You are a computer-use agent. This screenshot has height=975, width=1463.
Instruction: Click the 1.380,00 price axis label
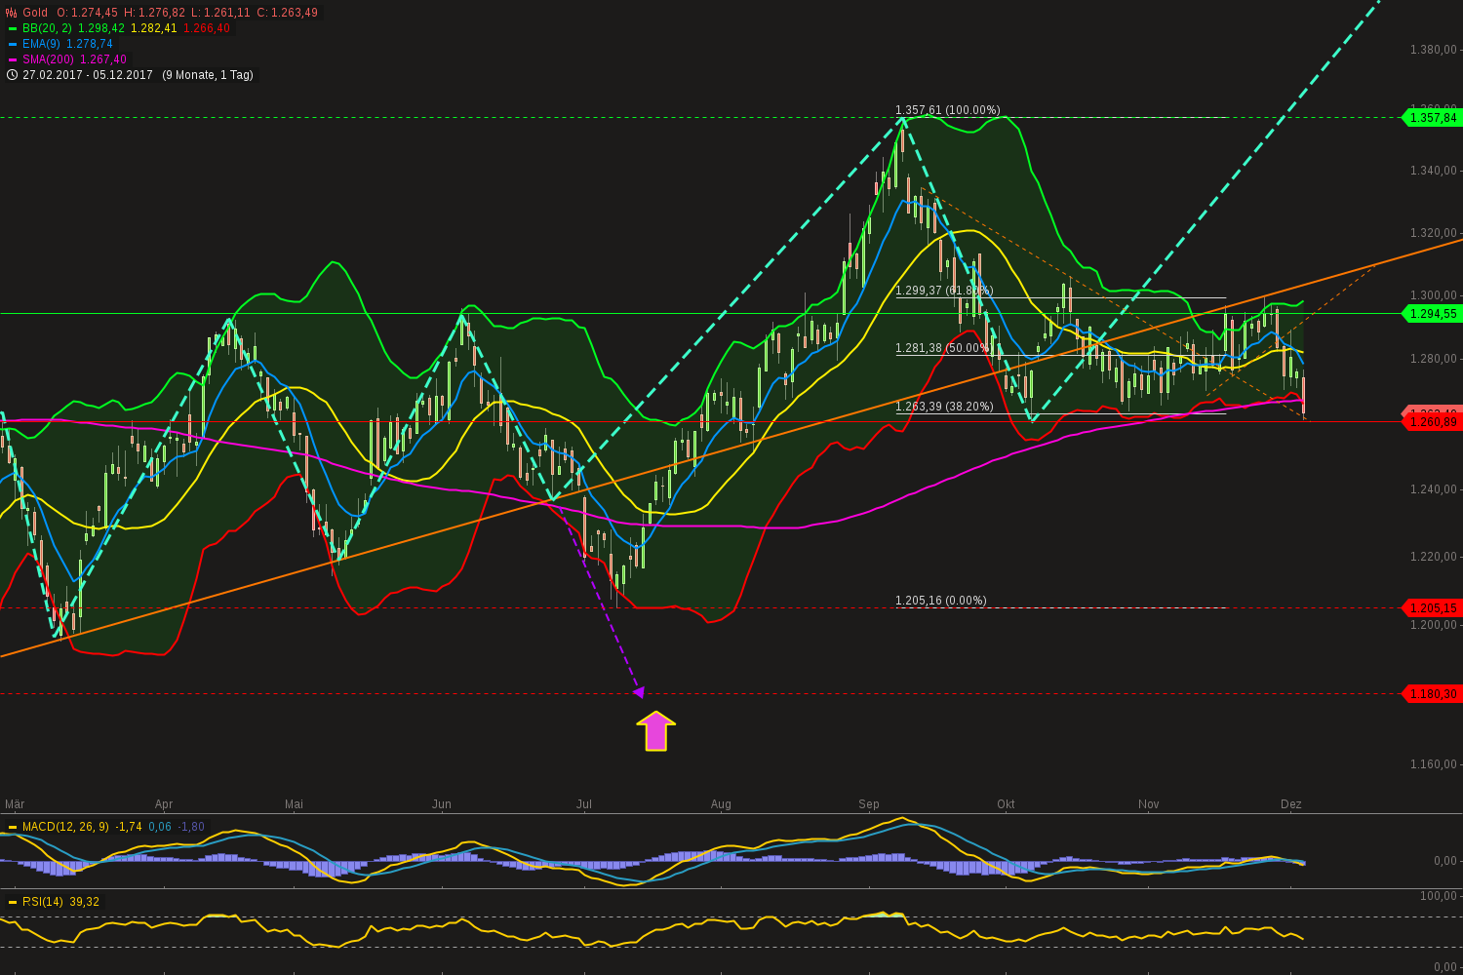(x=1434, y=50)
